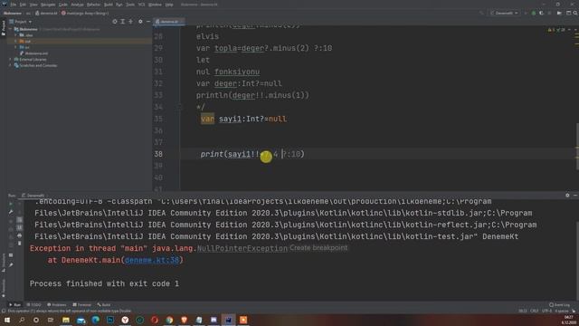Click the print icon in Run panel
Image resolution: width=579 pixels, height=326 pixels.
20,235
